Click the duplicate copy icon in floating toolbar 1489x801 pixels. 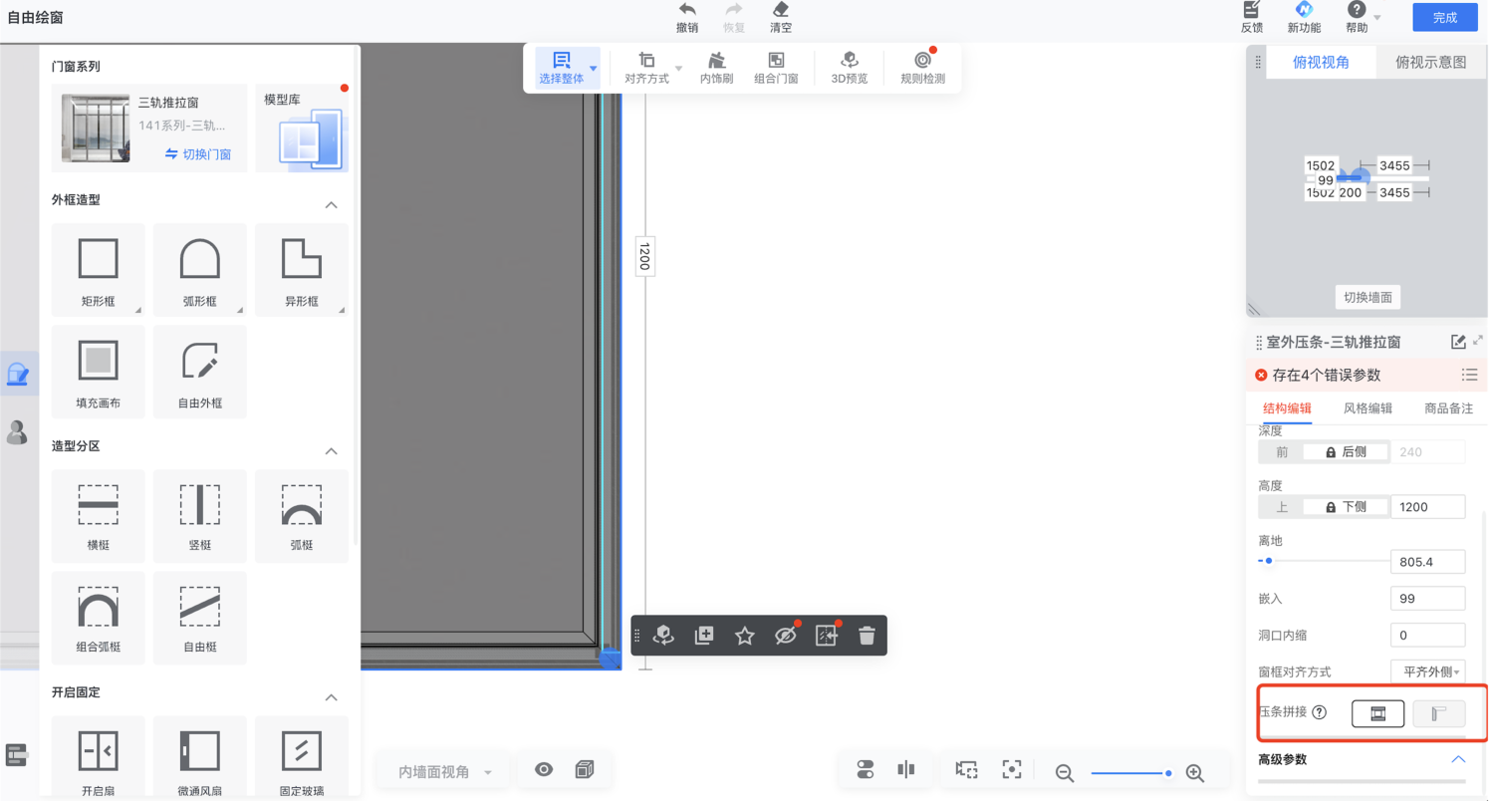[704, 636]
